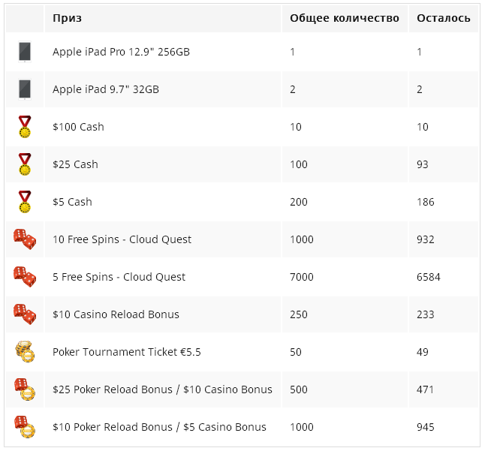This screenshot has width=485, height=454.
Task: Click the dice-and-chip icon for $10 Poker Reload
Action: tap(25, 427)
